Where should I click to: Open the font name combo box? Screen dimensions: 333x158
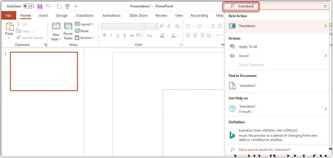coord(123,26)
